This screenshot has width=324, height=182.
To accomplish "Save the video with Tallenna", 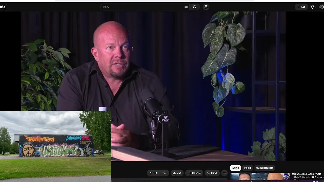I will 194,173.
